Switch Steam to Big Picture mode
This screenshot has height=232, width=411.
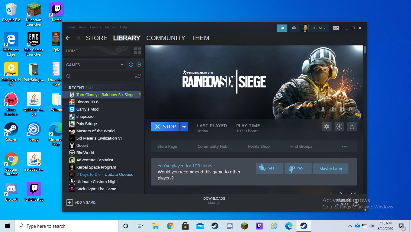tap(336, 28)
